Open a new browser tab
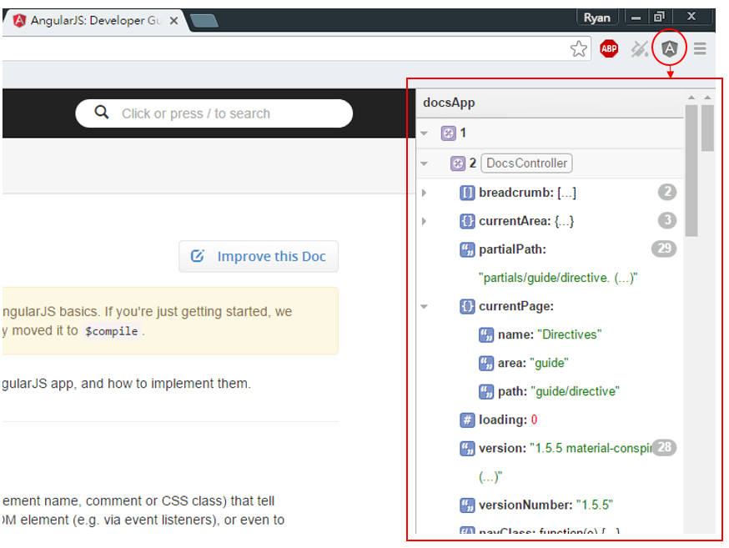Image resolution: width=729 pixels, height=548 pixels. click(x=204, y=21)
